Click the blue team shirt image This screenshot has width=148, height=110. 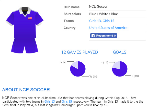[x=25, y=23]
